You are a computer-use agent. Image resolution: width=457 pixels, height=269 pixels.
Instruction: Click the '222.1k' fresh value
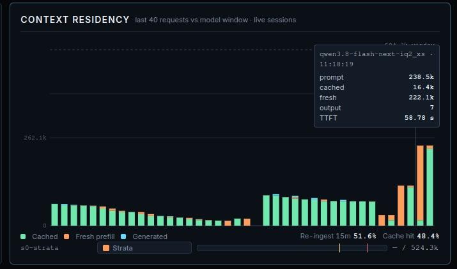(x=421, y=98)
